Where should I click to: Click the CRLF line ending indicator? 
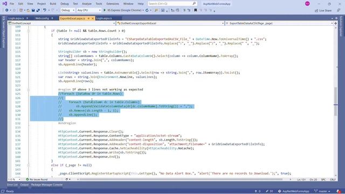(x=333, y=179)
